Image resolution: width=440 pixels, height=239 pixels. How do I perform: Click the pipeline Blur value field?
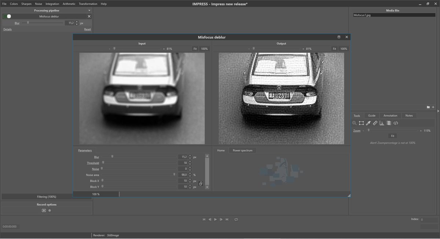tap(70, 23)
